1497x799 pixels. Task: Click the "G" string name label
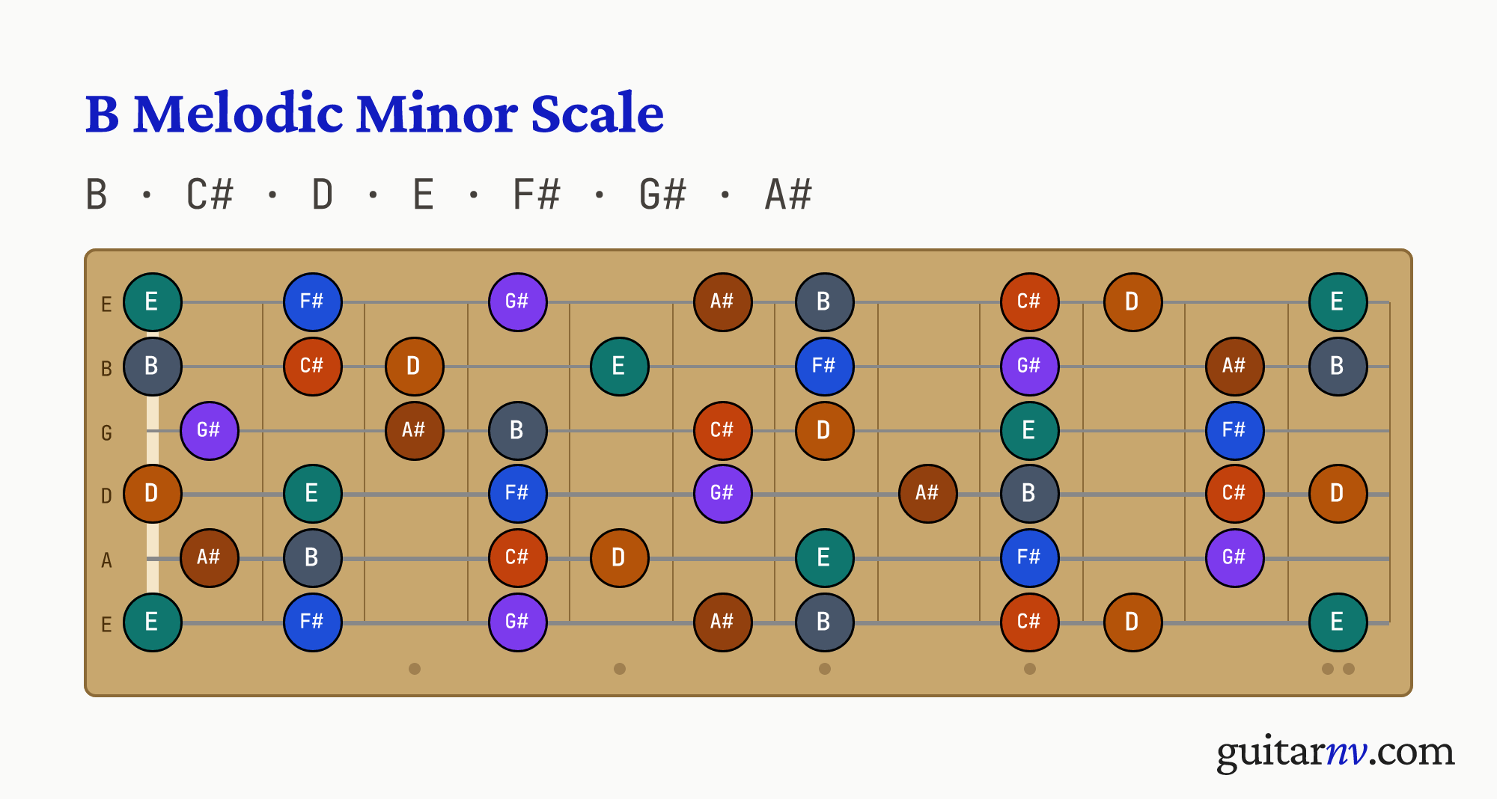(x=106, y=433)
